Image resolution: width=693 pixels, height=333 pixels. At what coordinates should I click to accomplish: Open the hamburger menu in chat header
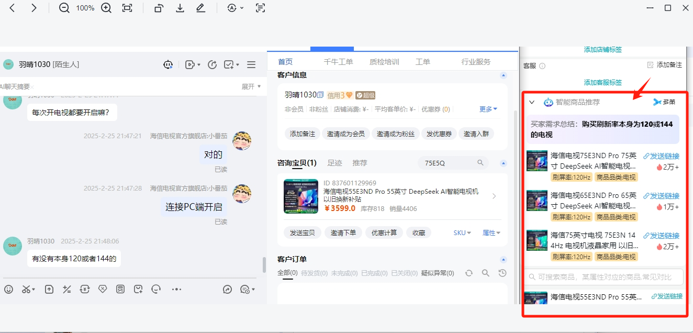[251, 64]
